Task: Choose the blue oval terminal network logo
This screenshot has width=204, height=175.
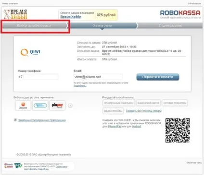Action: [x=40, y=105]
